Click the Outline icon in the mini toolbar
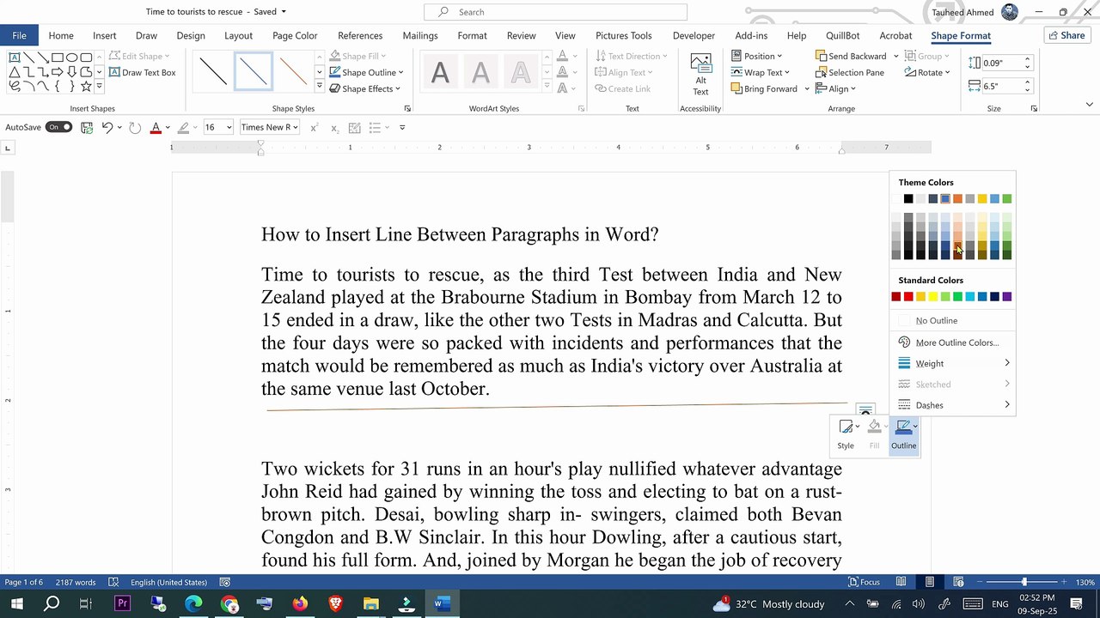Screen dimensions: 1100x618 coord(903,434)
